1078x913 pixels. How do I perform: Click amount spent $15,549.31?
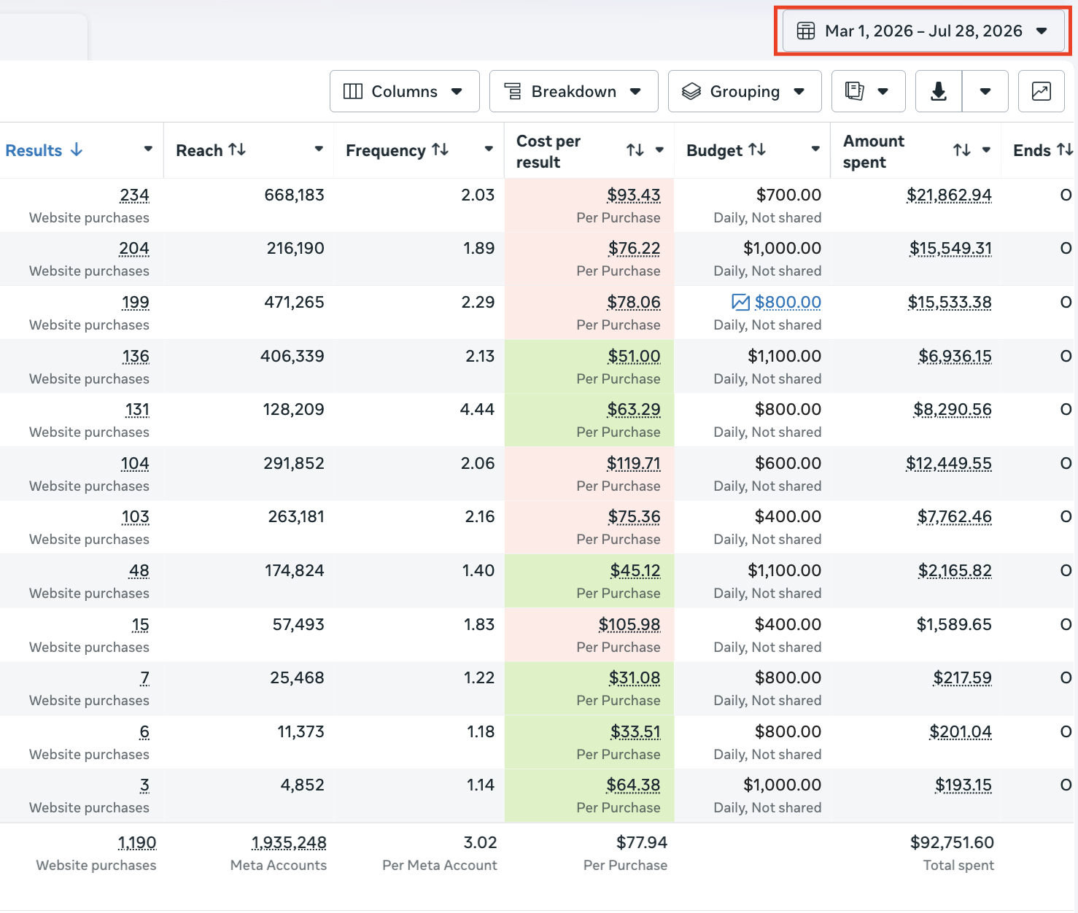[950, 249]
